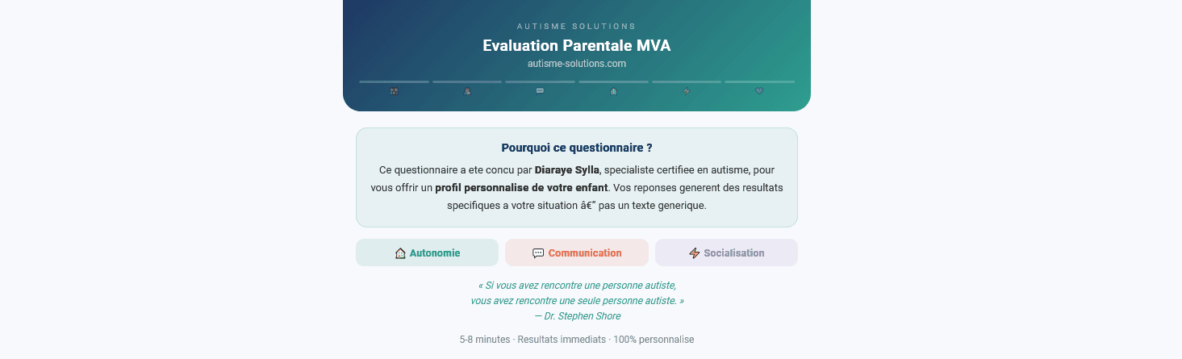
Task: Open the autisme-solutions.com link
Action: [577, 64]
